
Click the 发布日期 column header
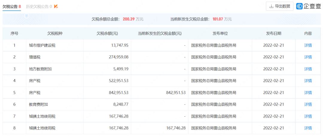tap(274, 33)
